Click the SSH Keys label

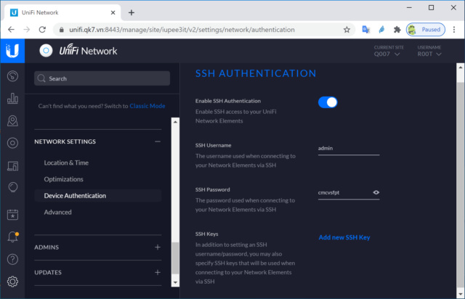click(206, 234)
